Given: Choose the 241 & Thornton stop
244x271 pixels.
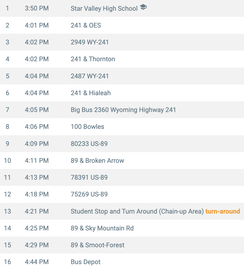Looking at the screenshot, I should click(x=93, y=59).
